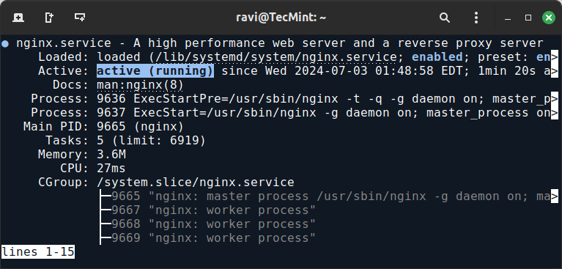Maximize the terminal window
The width and height of the screenshot is (562, 269).
pos(528,17)
